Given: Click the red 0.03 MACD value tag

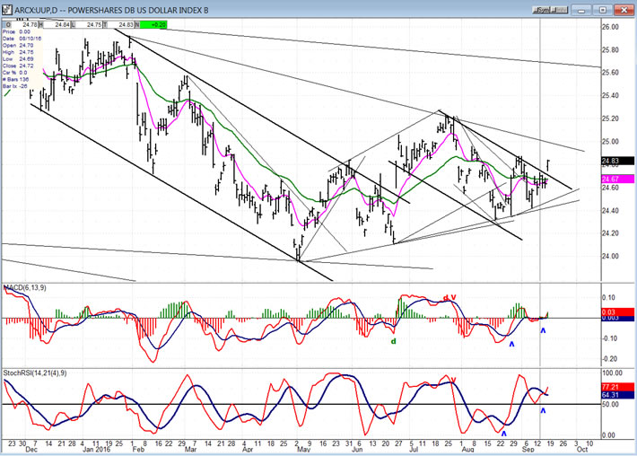Looking at the screenshot, I should [612, 311].
